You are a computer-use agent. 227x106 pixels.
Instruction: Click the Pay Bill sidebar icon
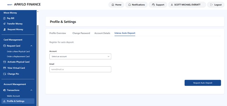tap(4, 18)
